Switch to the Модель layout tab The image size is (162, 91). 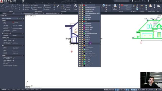[4, 89]
